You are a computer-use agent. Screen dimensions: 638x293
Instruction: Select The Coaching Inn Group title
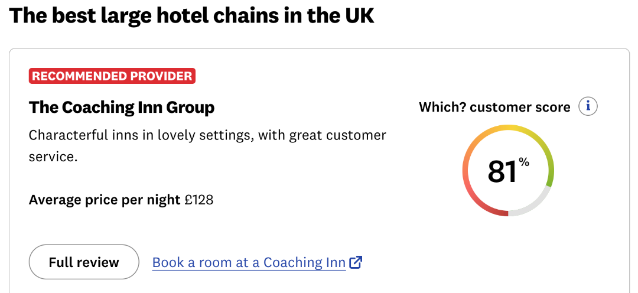click(x=122, y=108)
